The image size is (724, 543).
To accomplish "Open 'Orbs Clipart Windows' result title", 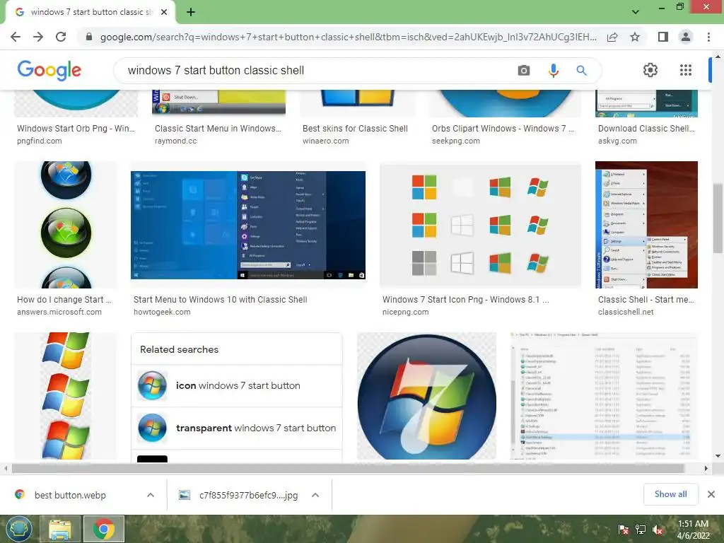I will pos(503,129).
